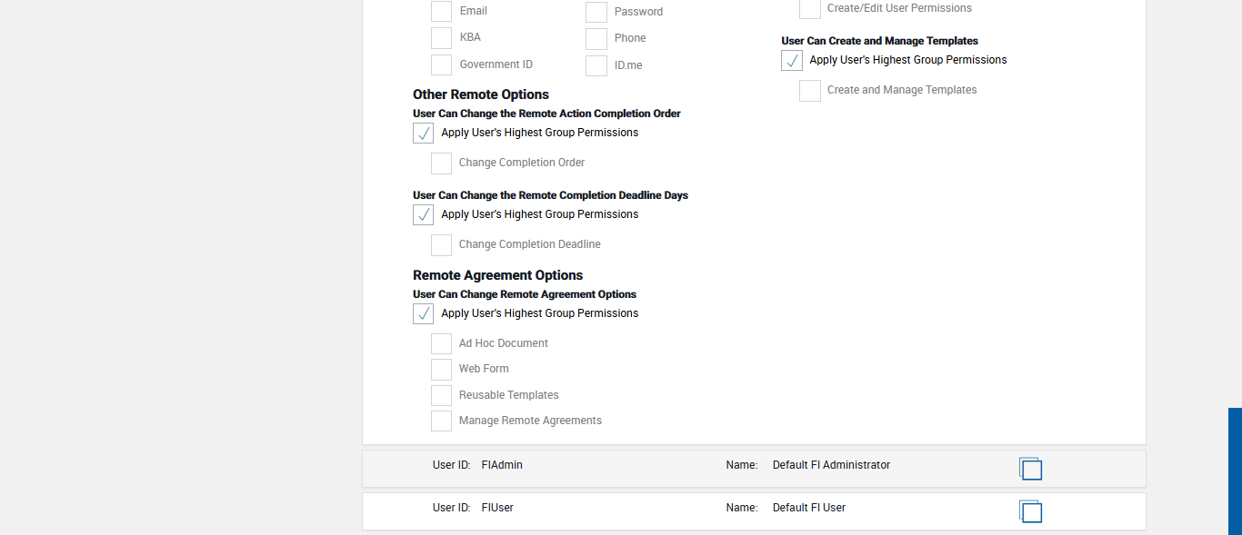Click the blue vertical scrollbar thumb
The image size is (1242, 535).
tap(1235, 471)
